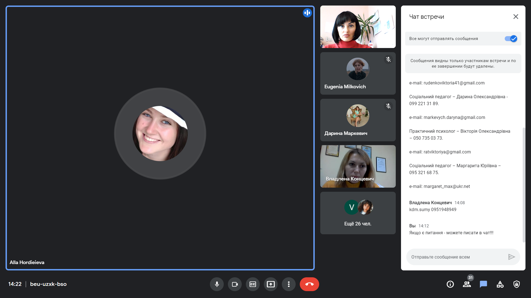This screenshot has height=298, width=531.
Task: Send the chat message arrow
Action: click(x=512, y=257)
